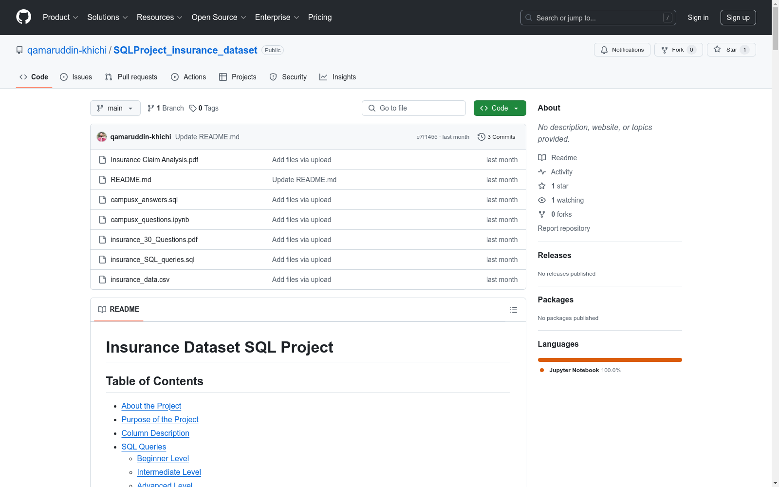Open the main branch selector dropdown
This screenshot has width=779, height=487.
point(115,108)
